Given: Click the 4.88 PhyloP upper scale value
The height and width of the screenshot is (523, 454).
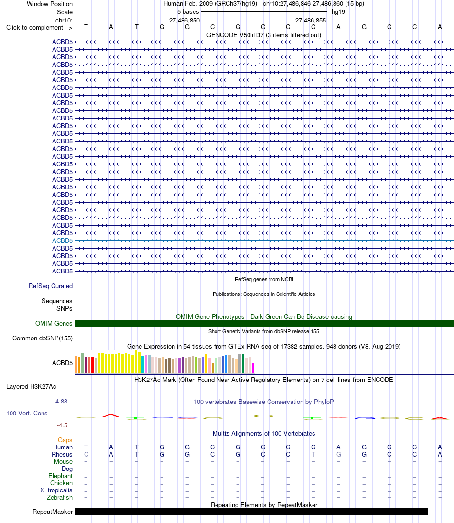Looking at the screenshot, I should [x=61, y=401].
